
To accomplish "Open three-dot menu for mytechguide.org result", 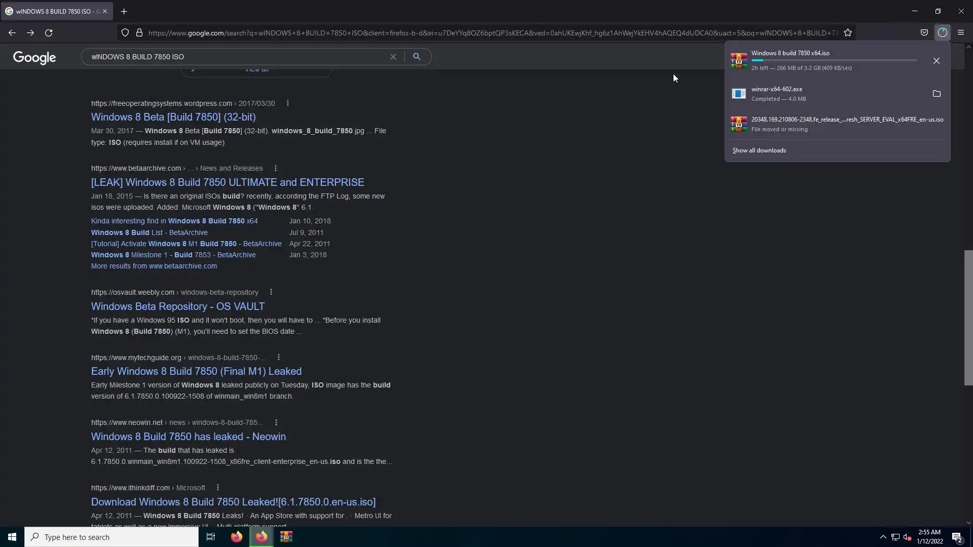I will tap(279, 358).
